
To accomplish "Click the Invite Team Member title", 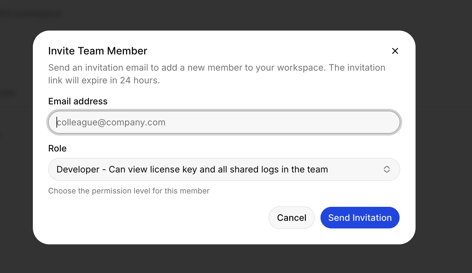I will point(98,51).
